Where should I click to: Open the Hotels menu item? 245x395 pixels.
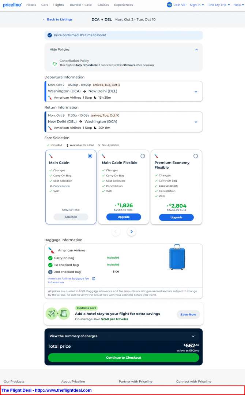31,5
